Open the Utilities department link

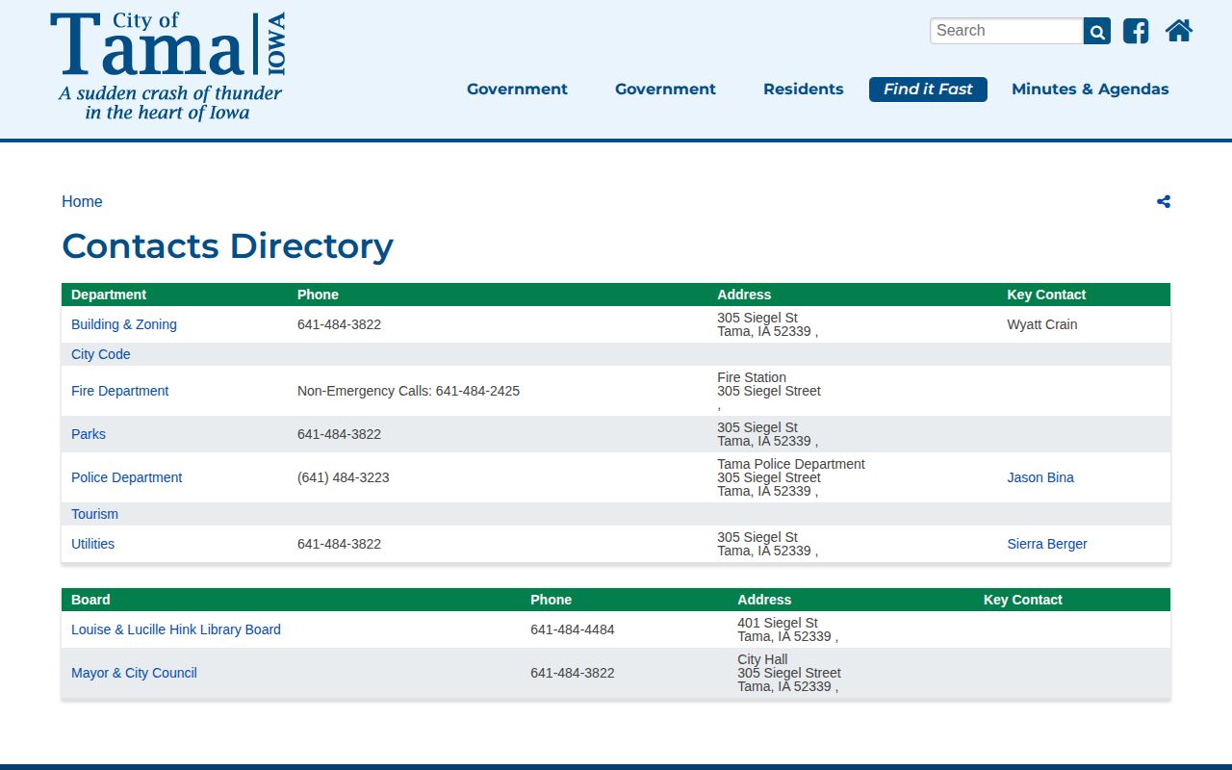click(x=93, y=544)
